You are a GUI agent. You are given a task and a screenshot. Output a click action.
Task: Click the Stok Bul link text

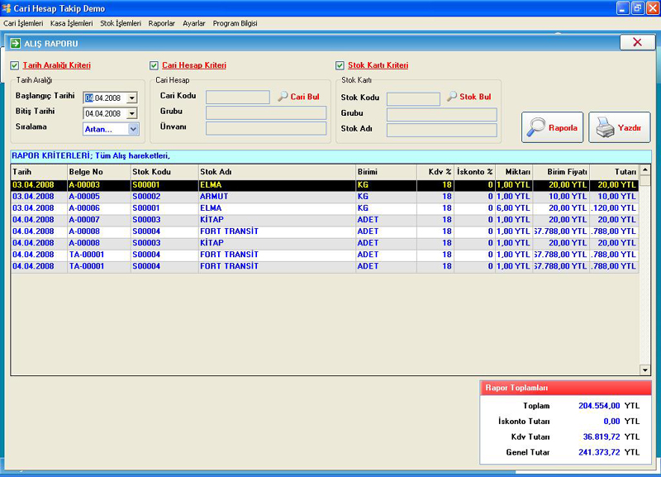(475, 97)
